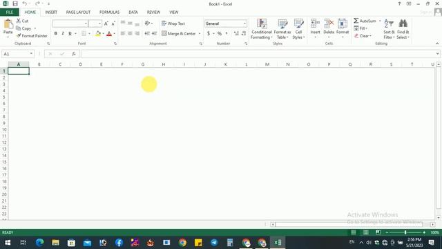The height and width of the screenshot is (249, 442).
Task: Open Conditional Formatting menu
Action: (x=262, y=29)
